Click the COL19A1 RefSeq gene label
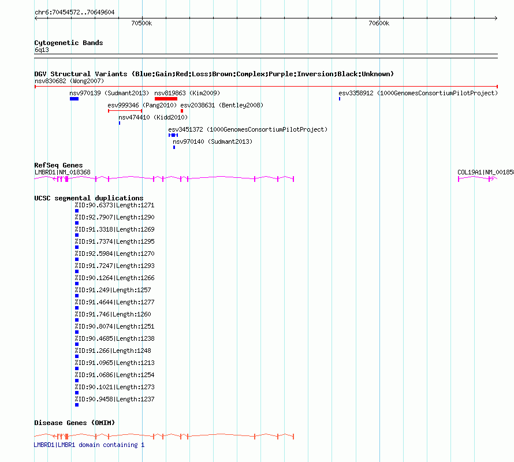The image size is (514, 462). coord(486,173)
